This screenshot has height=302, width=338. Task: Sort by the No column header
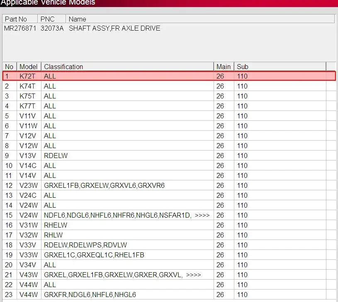10,67
